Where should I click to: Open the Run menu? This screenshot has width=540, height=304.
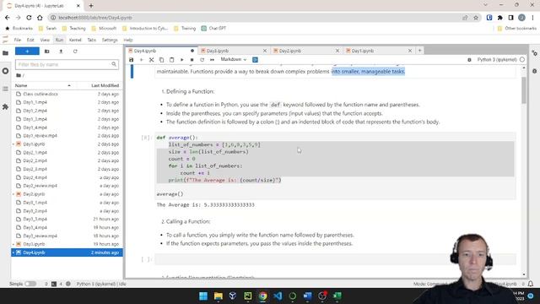pyautogui.click(x=59, y=40)
